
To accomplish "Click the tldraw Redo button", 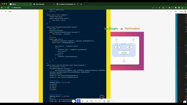I will pyautogui.click(x=171, y=11).
